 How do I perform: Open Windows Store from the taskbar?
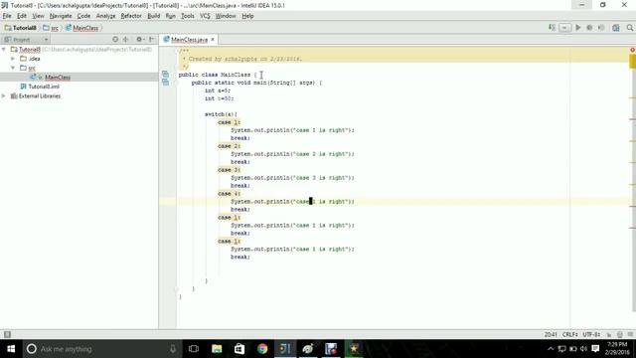(239, 349)
